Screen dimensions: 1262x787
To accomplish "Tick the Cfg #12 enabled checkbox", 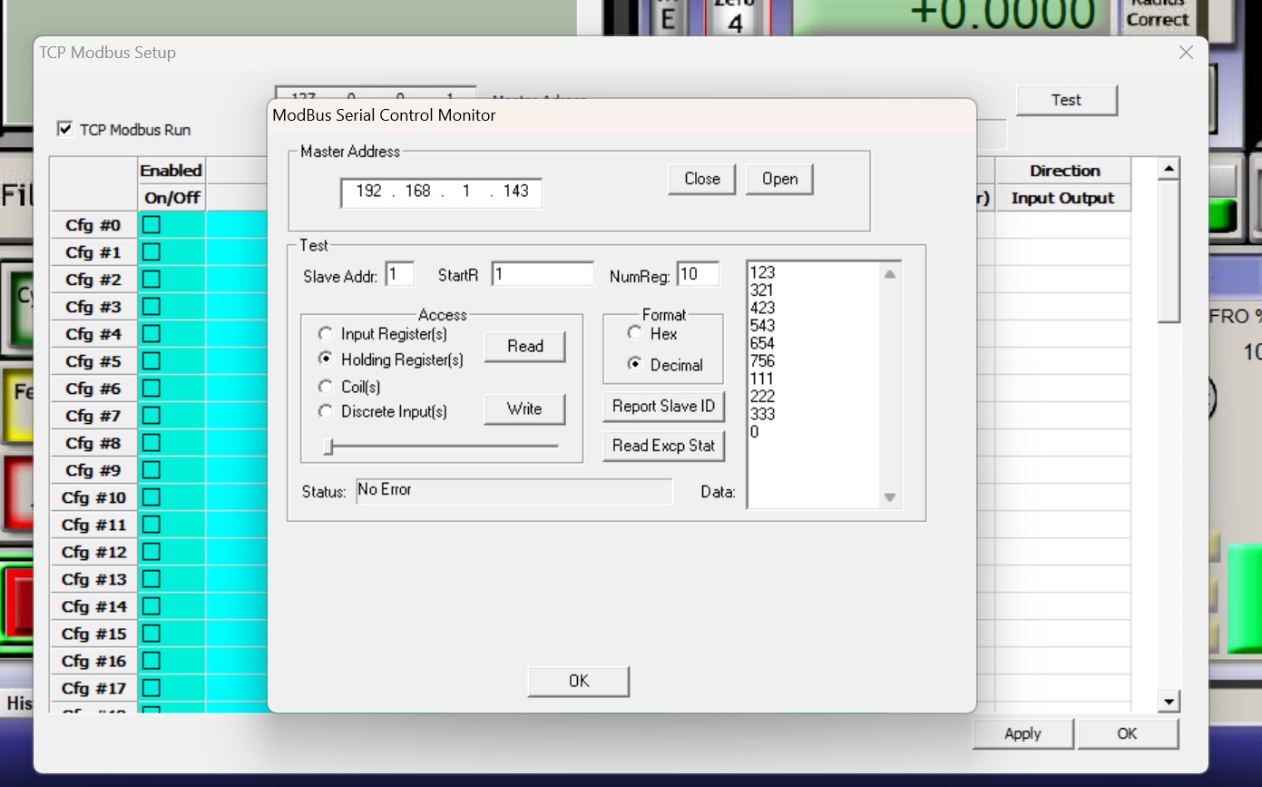I will coord(152,552).
